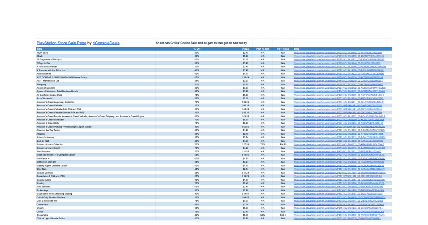Viewport: 428px width, 225px height.
Task: Select the Title column header
Action: pos(96,49)
